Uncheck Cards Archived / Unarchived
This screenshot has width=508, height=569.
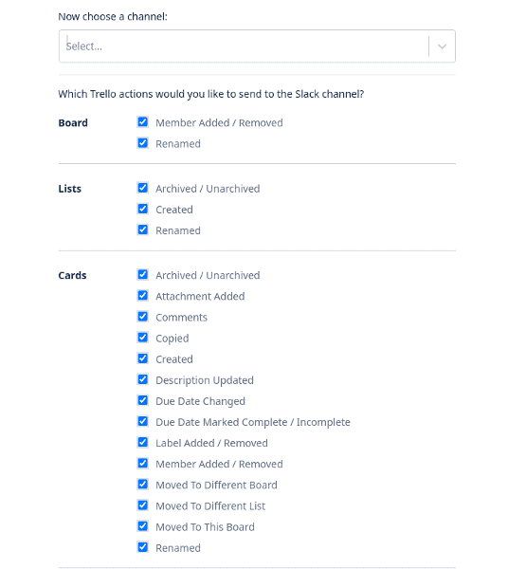(x=143, y=275)
